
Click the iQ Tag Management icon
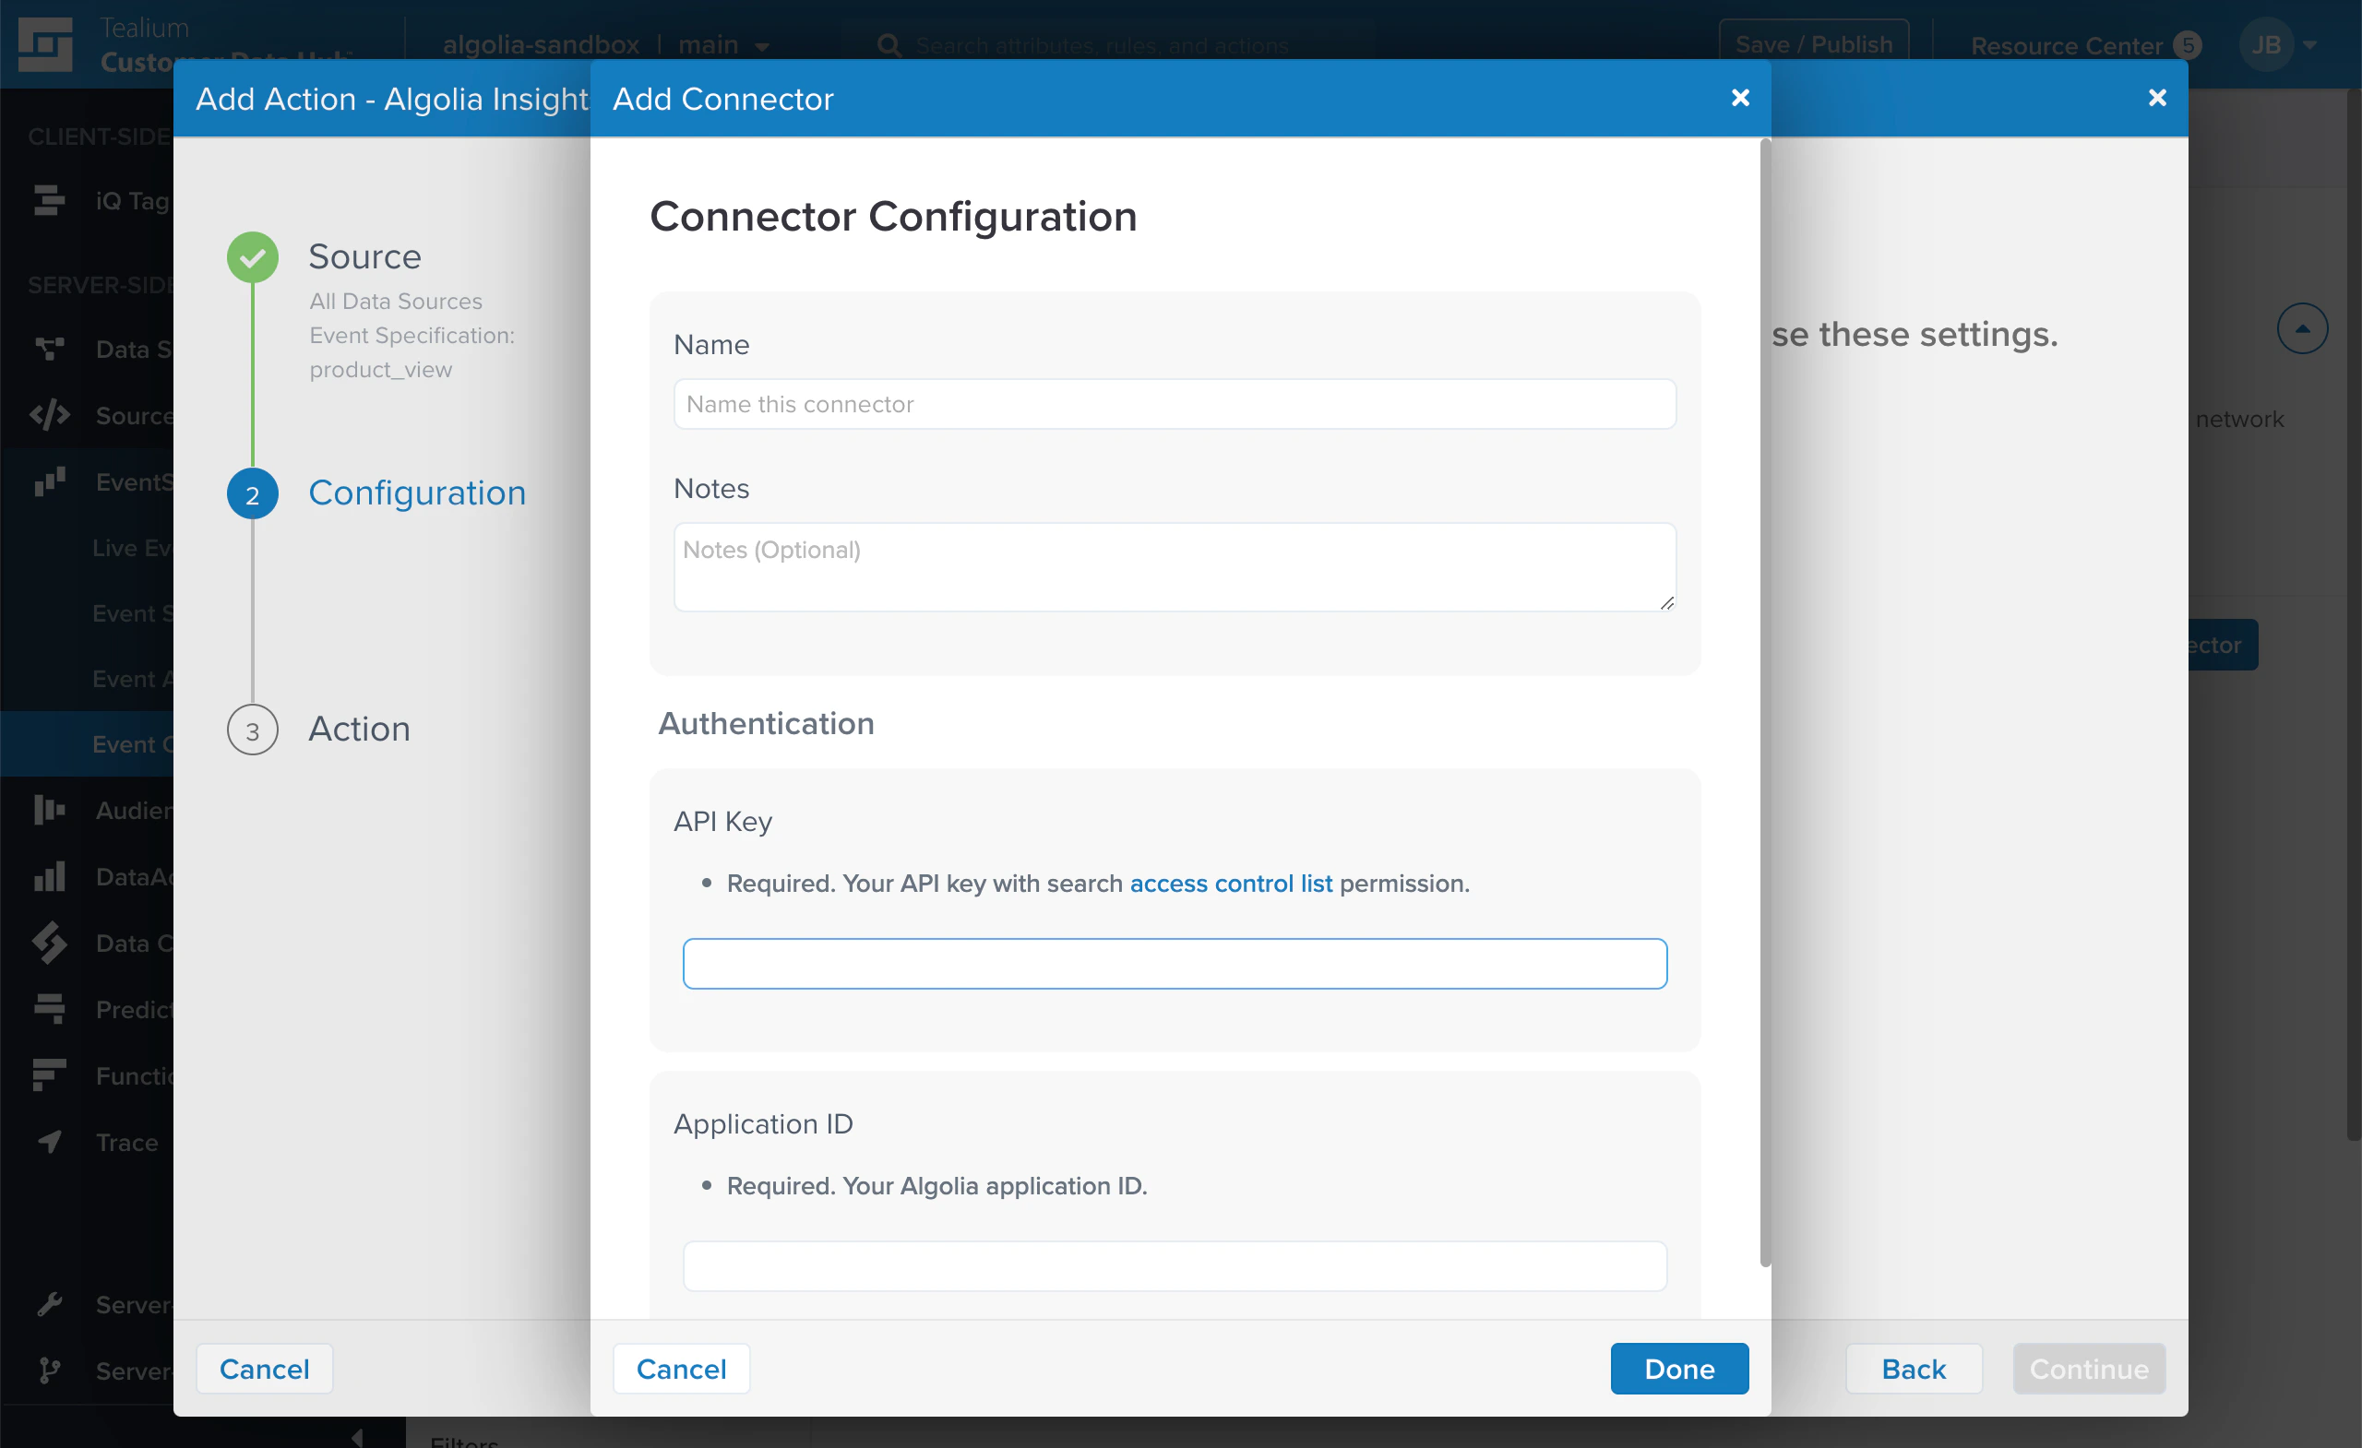click(49, 200)
